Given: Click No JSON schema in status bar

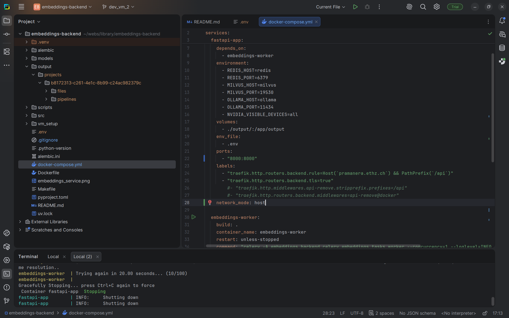Looking at the screenshot, I should tap(417, 313).
